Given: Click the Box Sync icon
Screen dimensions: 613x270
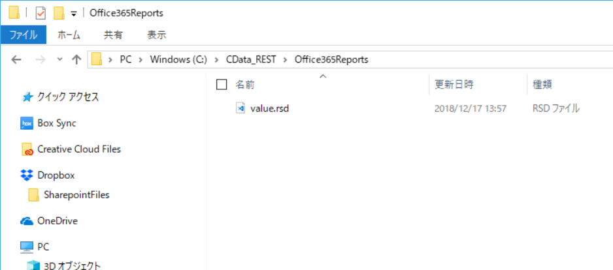Looking at the screenshot, I should [x=27, y=123].
